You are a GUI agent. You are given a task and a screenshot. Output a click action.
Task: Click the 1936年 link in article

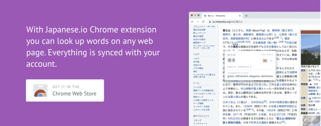248,106
